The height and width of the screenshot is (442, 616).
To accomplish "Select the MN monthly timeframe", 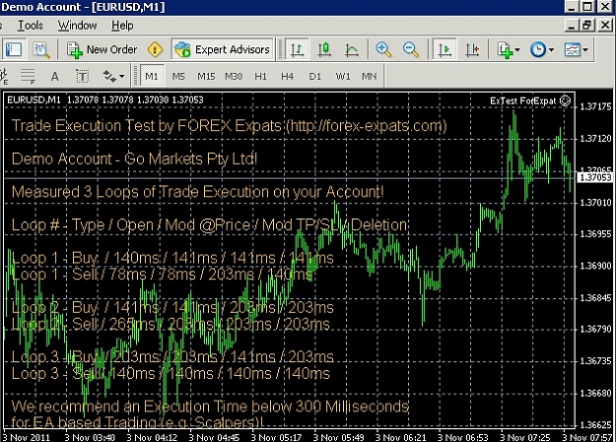I will click(x=369, y=76).
